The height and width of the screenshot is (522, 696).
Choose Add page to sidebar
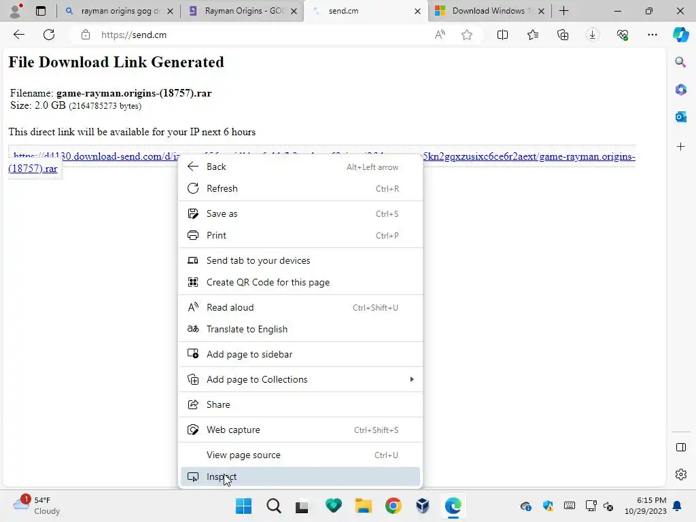tap(300, 354)
